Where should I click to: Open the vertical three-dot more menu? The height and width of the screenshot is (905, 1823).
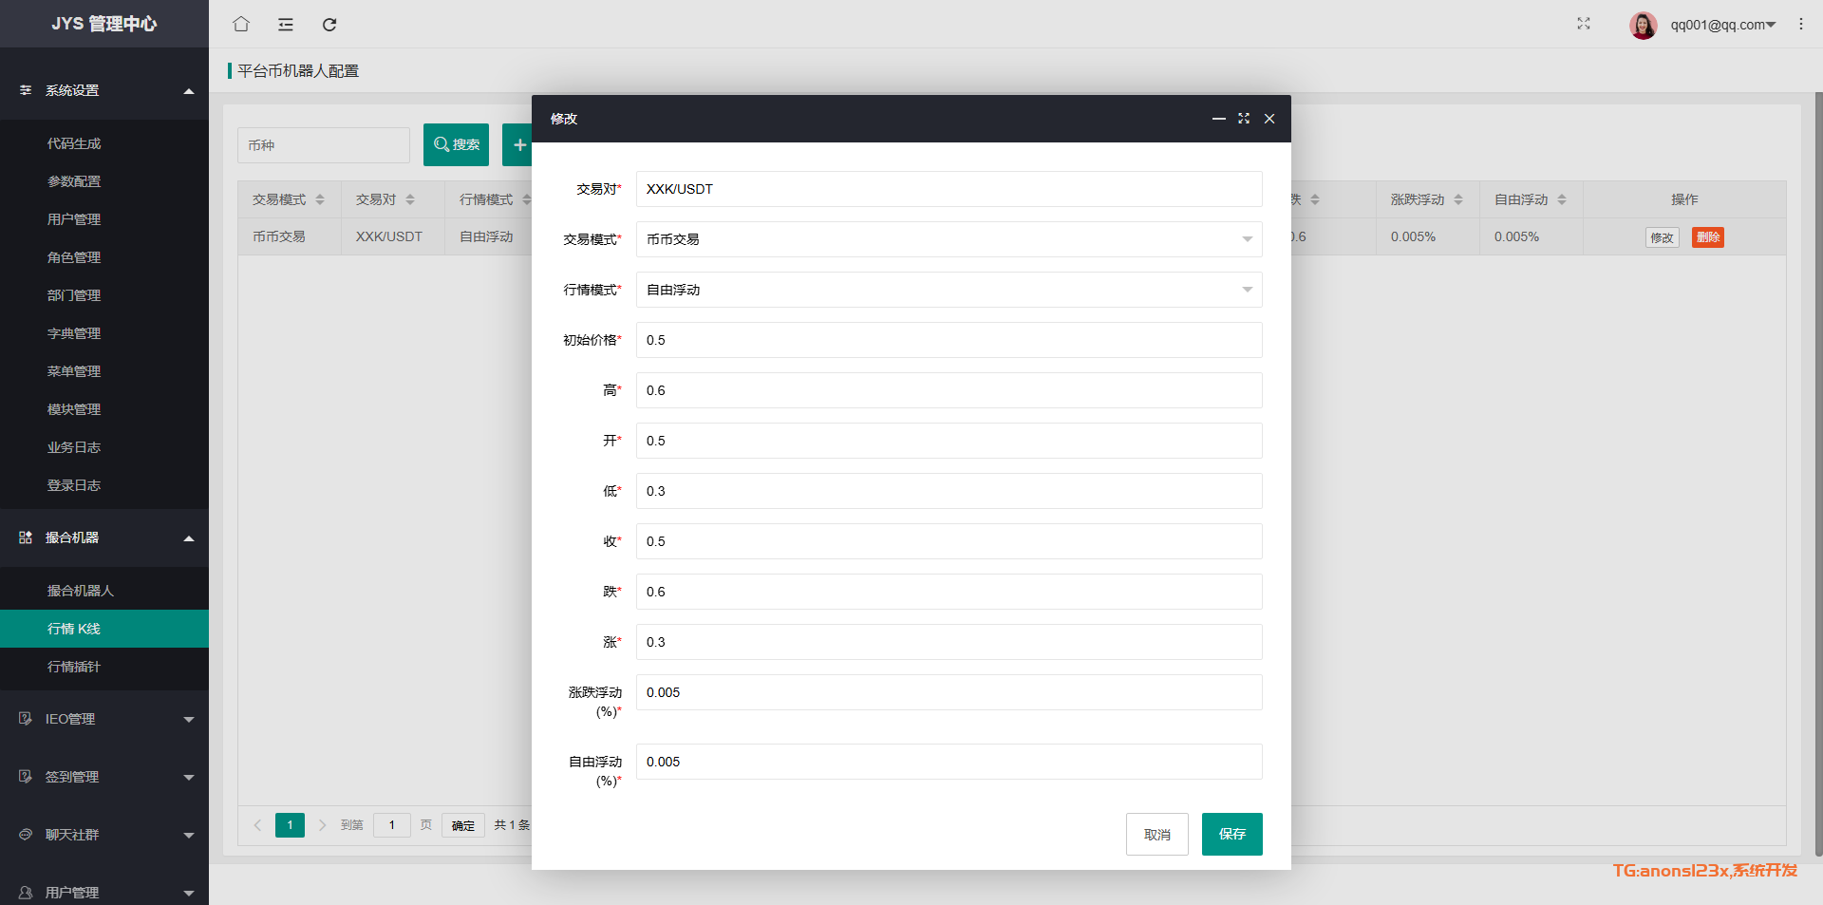tap(1801, 24)
